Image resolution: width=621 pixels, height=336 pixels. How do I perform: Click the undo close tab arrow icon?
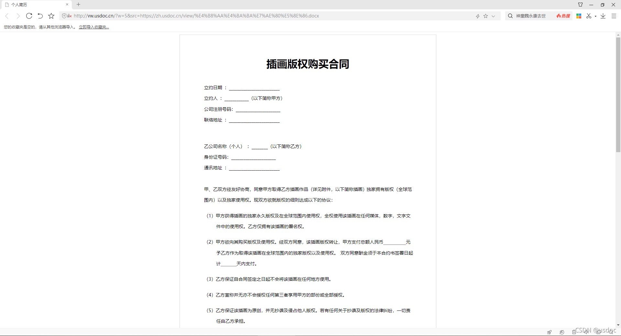coord(40,16)
